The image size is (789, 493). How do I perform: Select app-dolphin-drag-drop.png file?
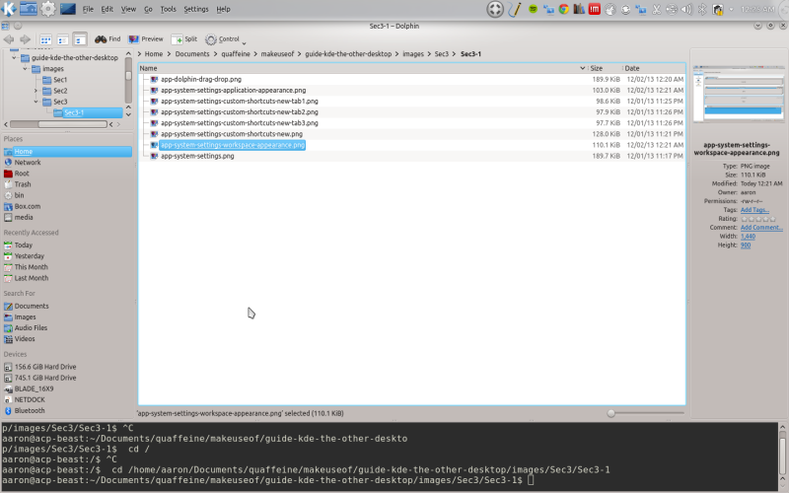pyautogui.click(x=201, y=79)
